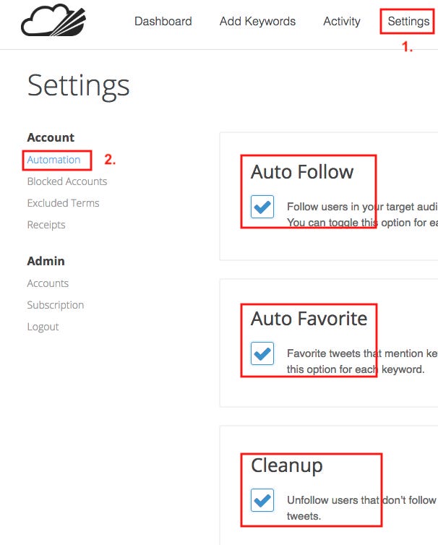Open the Activity tab
438x545 pixels.
(x=342, y=22)
